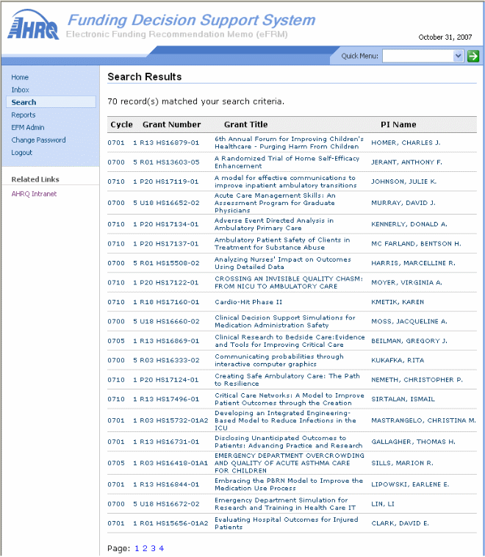Open title '6th Annual Forum for Improving Children's Healthcare'
The image size is (485, 557).
click(289, 143)
